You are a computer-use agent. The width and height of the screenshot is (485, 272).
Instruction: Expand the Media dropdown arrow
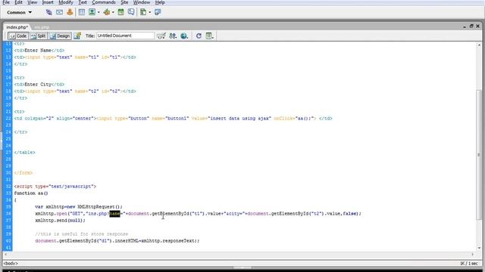point(113,12)
